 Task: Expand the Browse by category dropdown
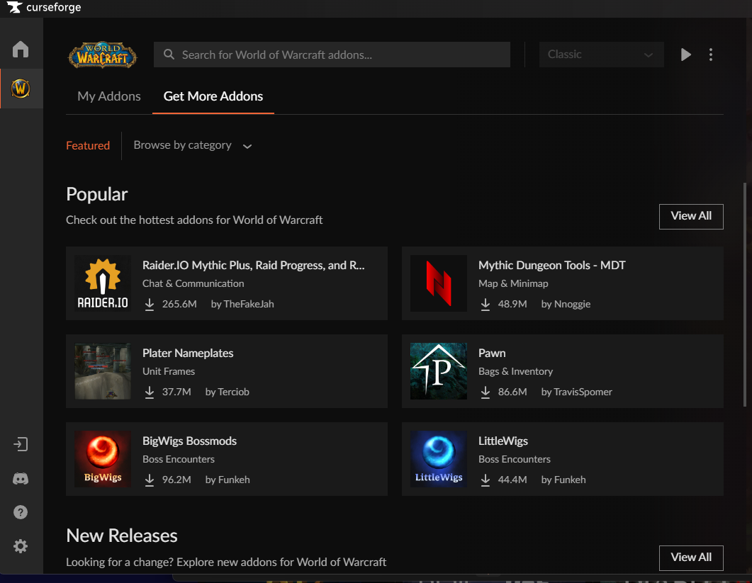(192, 145)
